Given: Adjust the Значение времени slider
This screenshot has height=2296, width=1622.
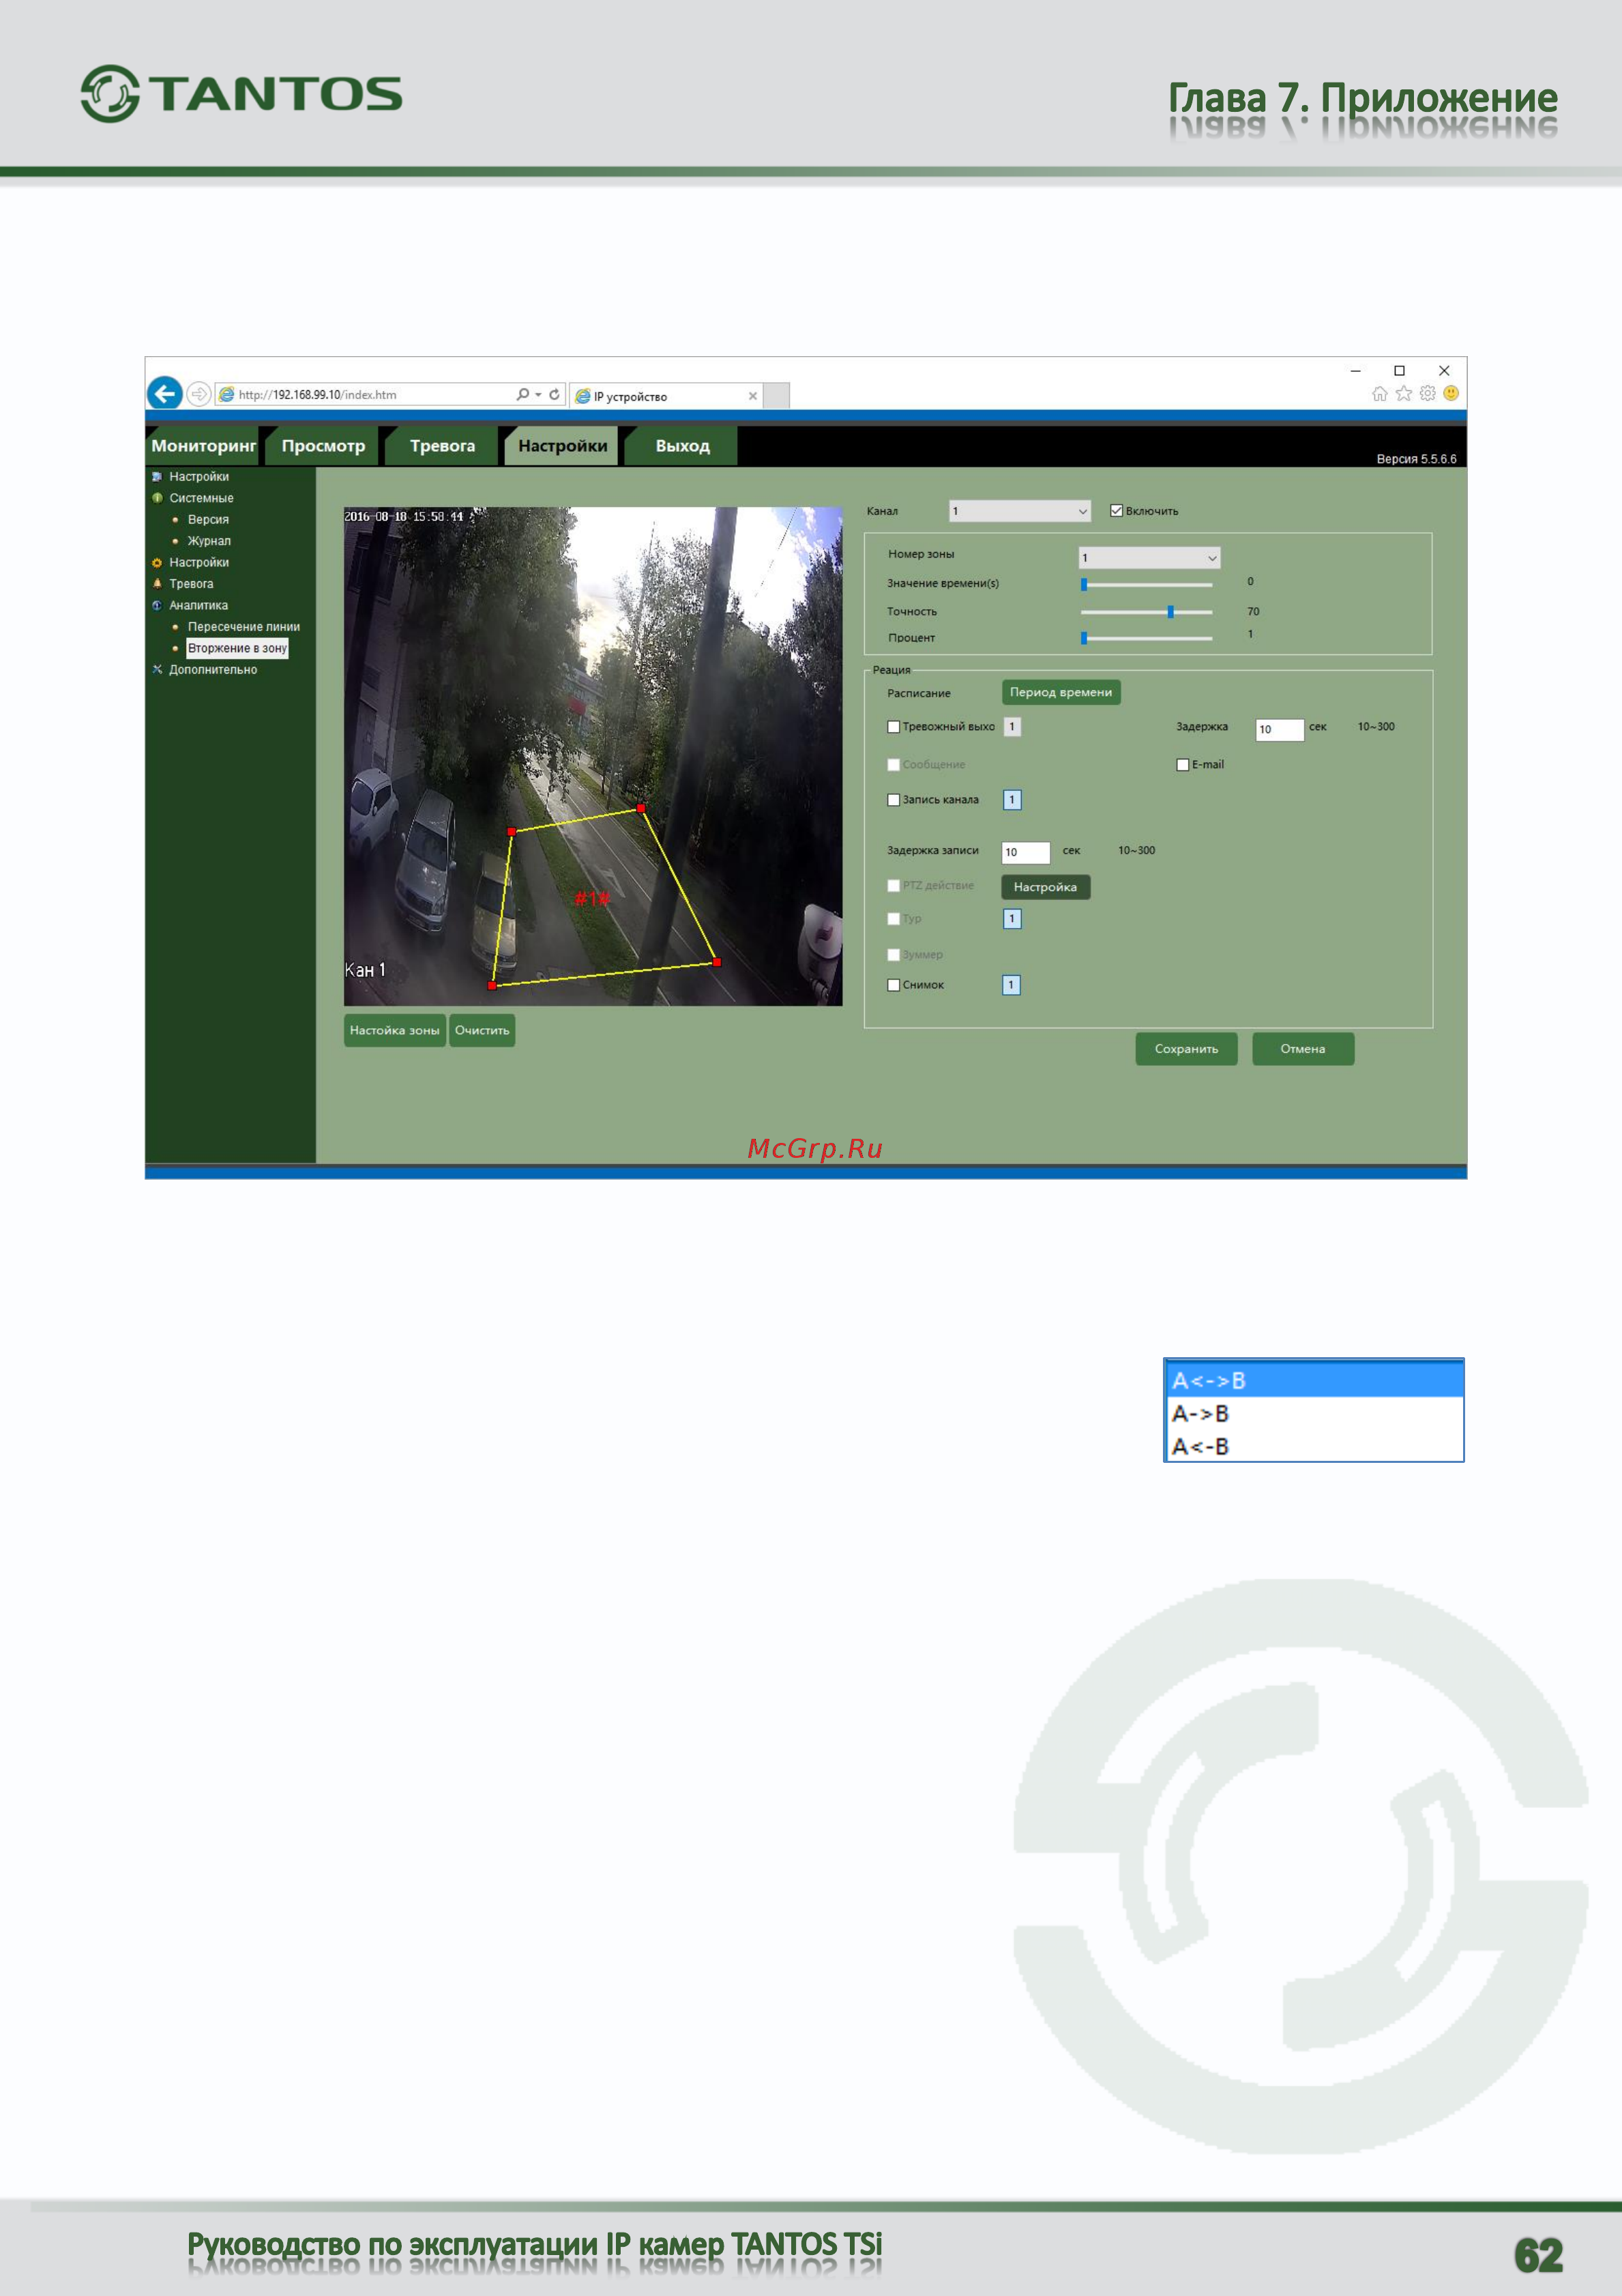Looking at the screenshot, I should tap(1147, 584).
